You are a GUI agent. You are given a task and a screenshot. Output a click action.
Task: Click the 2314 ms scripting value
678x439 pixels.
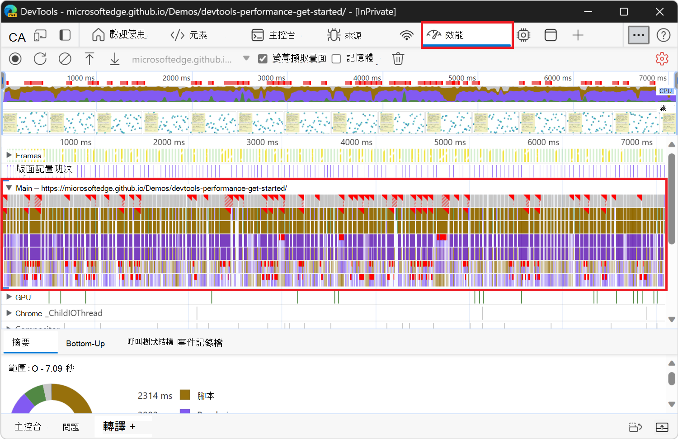pos(155,396)
